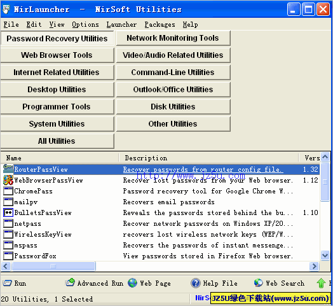This screenshot has height=306, width=333.
Task: Click the NirLauncher title bar icon
Action: 6,9
